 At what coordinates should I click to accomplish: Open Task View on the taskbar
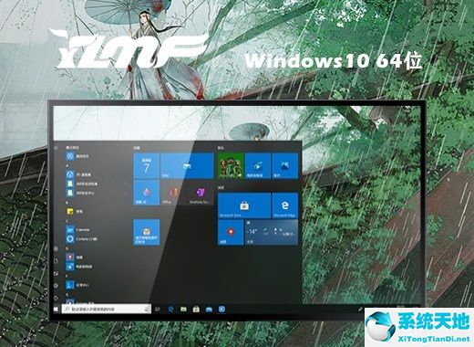[x=158, y=310]
